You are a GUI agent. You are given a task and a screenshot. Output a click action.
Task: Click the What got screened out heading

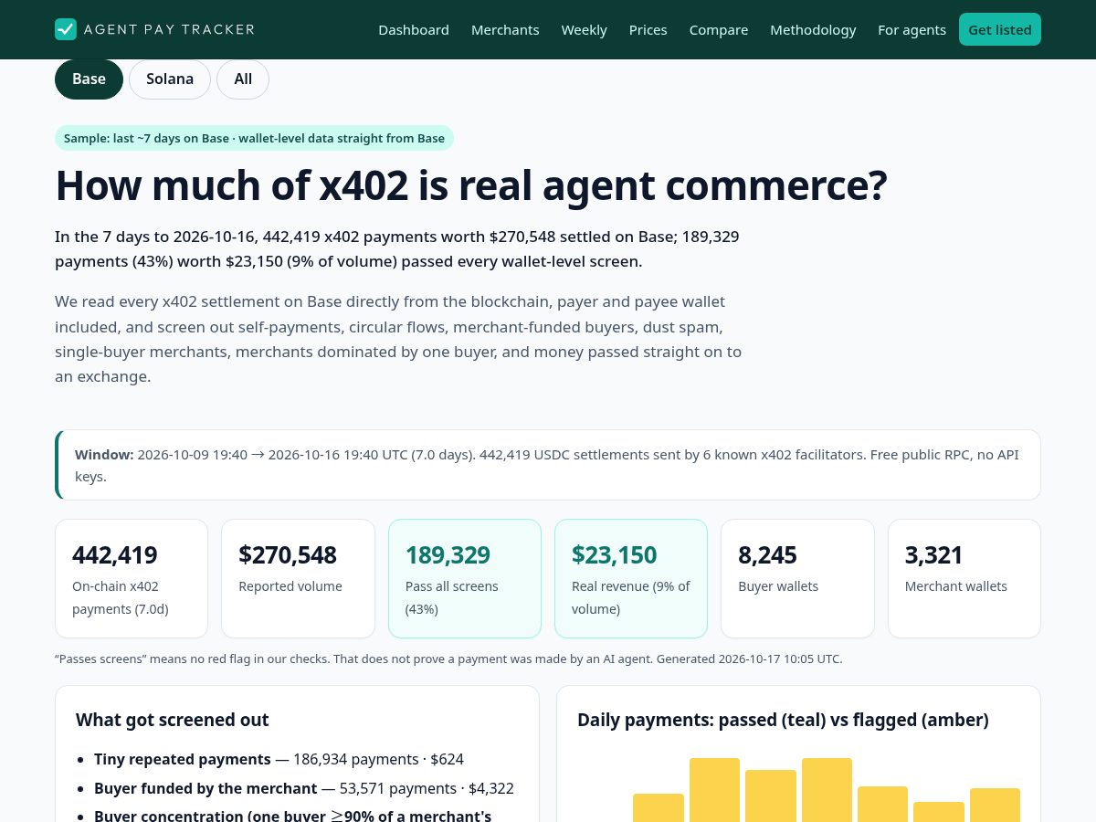click(x=172, y=720)
